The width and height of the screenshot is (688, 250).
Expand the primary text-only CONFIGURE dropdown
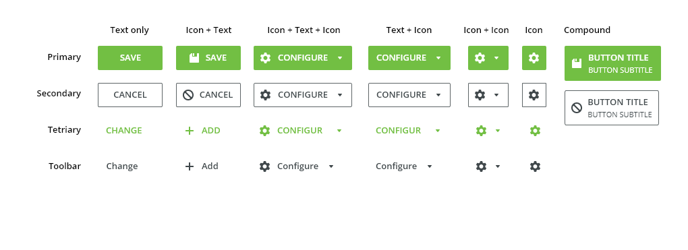point(409,58)
